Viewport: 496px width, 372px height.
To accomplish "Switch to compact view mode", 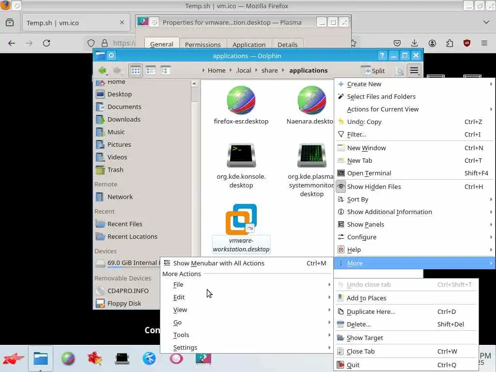I will click(x=151, y=70).
